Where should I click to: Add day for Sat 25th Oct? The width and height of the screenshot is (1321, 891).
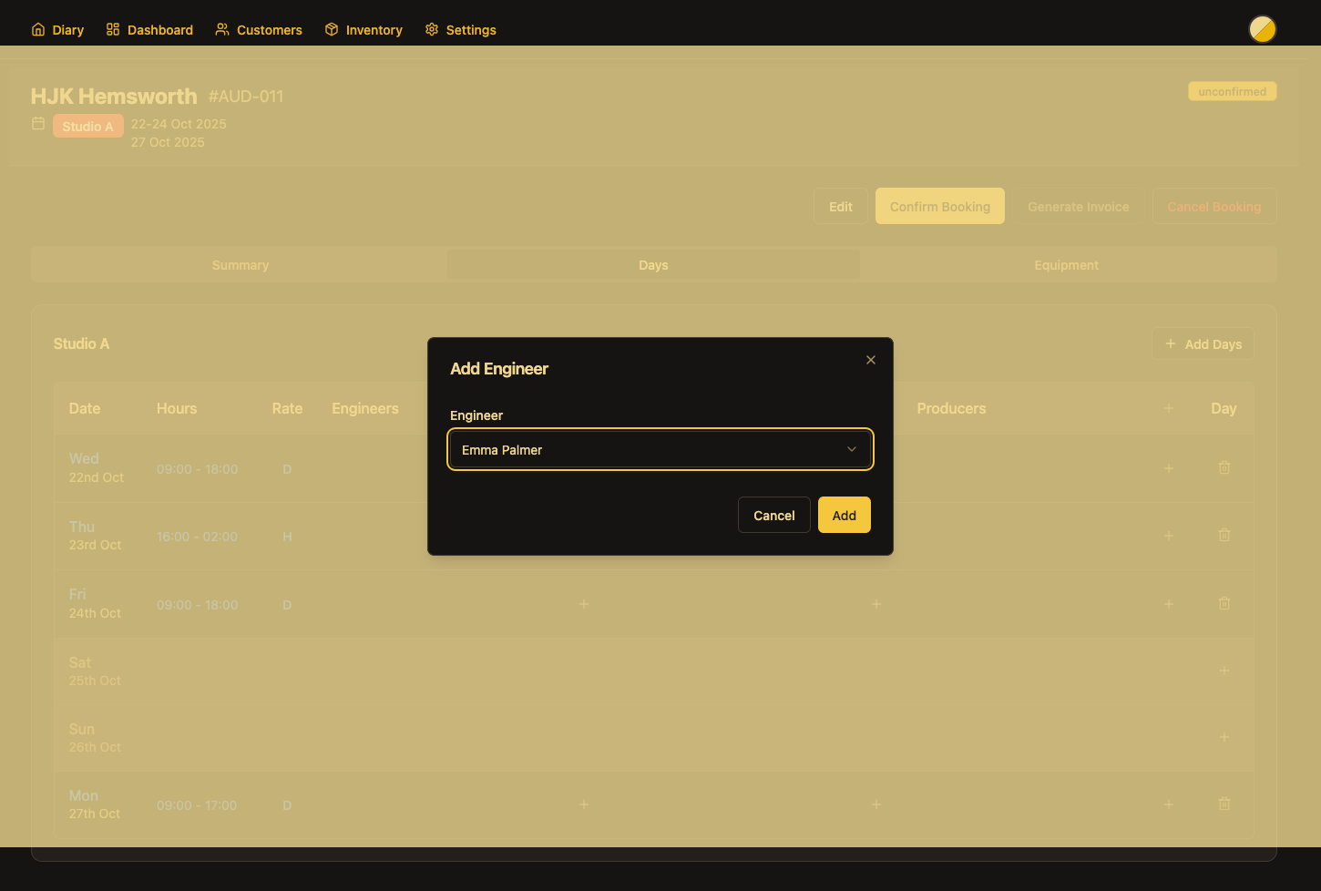[1224, 671]
